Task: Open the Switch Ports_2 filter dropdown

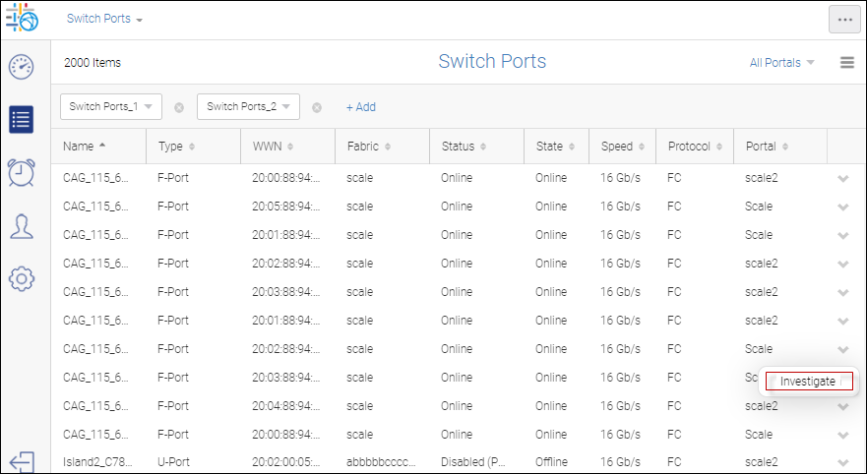Action: pos(248,106)
